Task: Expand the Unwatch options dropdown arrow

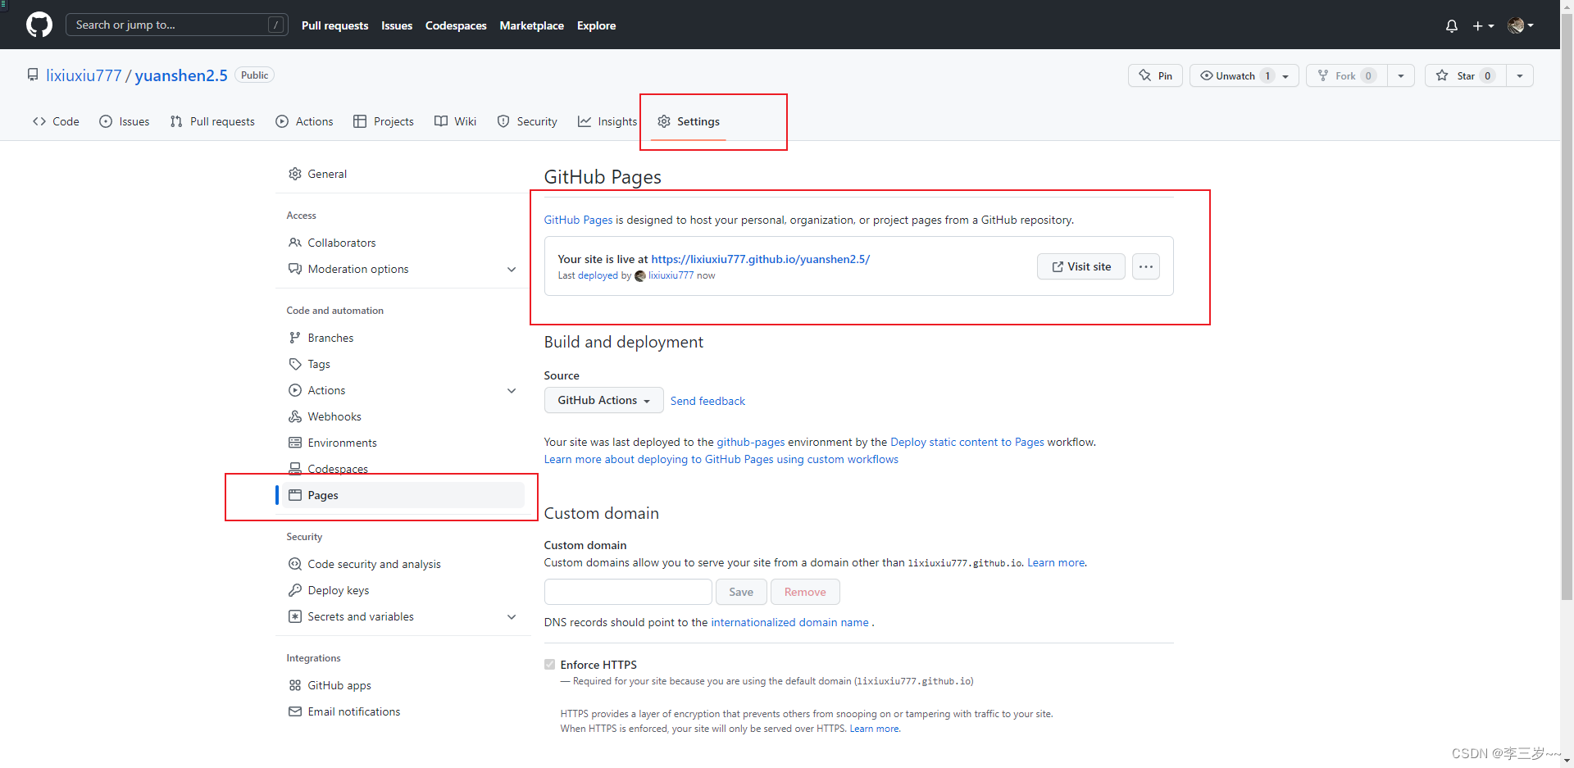Action: coord(1285,75)
